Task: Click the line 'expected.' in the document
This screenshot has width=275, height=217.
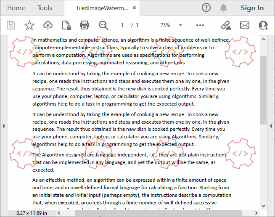Action: pos(43,170)
